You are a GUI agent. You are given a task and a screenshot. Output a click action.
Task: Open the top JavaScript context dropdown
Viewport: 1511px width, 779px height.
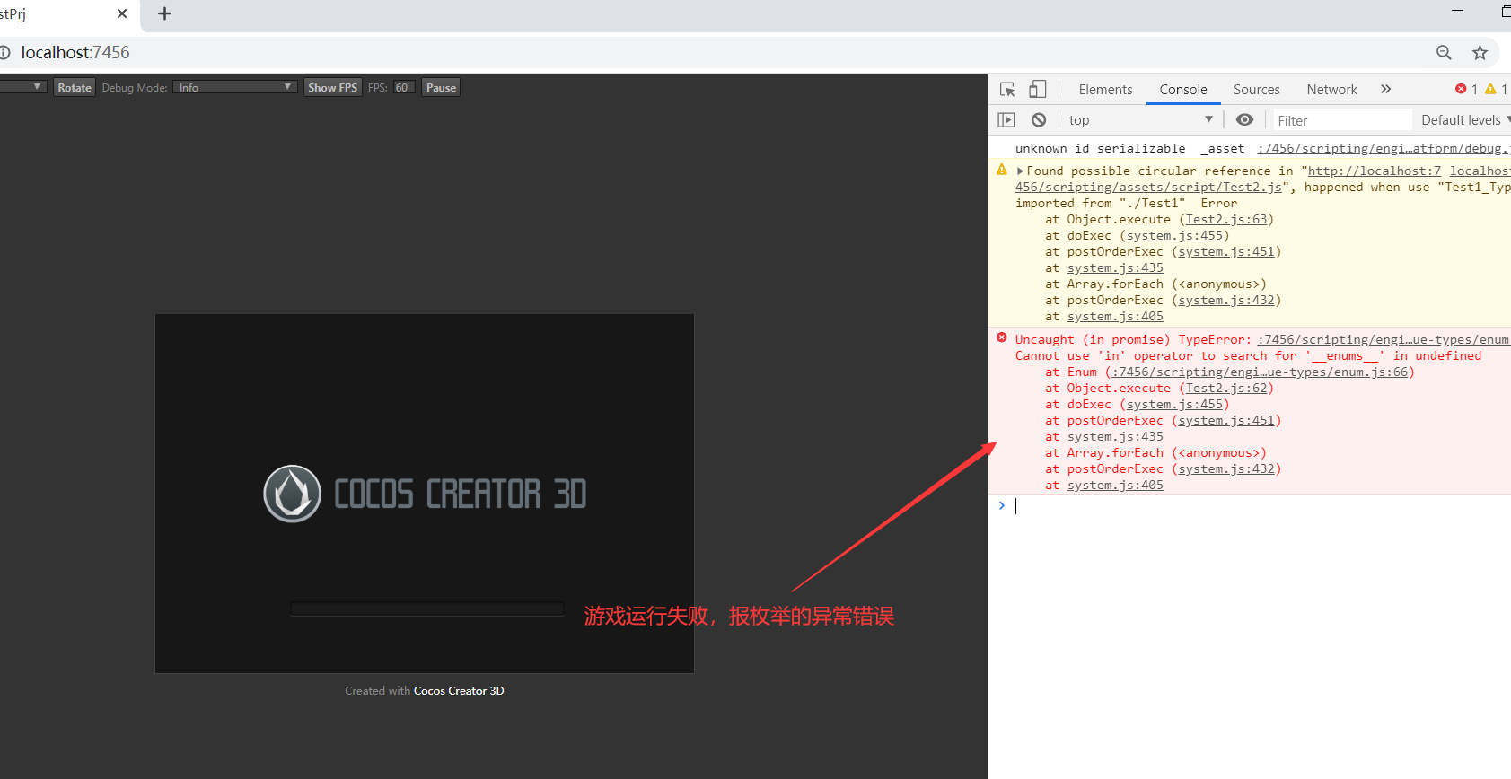[1141, 119]
